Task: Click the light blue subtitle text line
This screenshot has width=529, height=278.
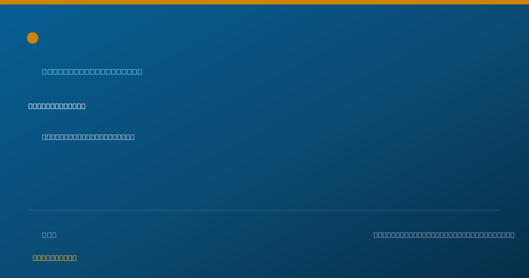Action: point(92,71)
